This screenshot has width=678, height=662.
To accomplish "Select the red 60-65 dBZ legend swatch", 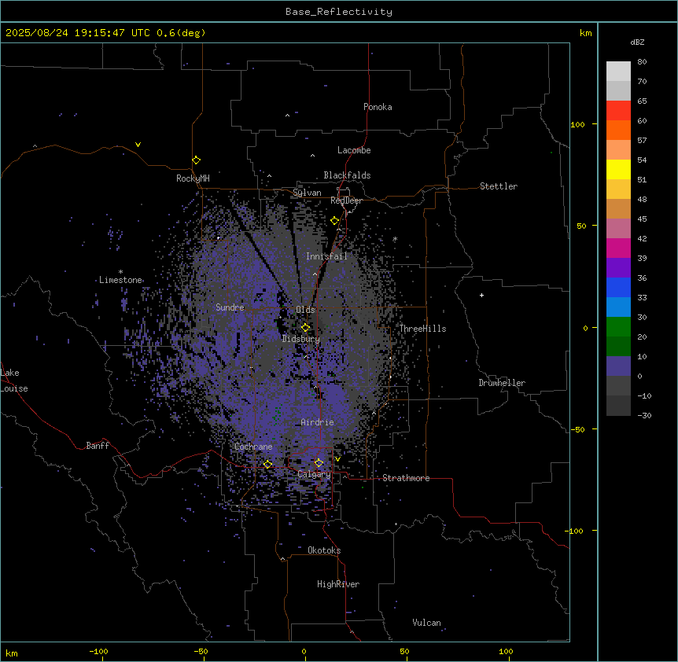I will (x=618, y=111).
